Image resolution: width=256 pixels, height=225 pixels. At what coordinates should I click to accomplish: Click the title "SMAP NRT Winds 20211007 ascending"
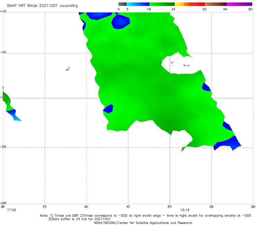[x=42, y=6]
